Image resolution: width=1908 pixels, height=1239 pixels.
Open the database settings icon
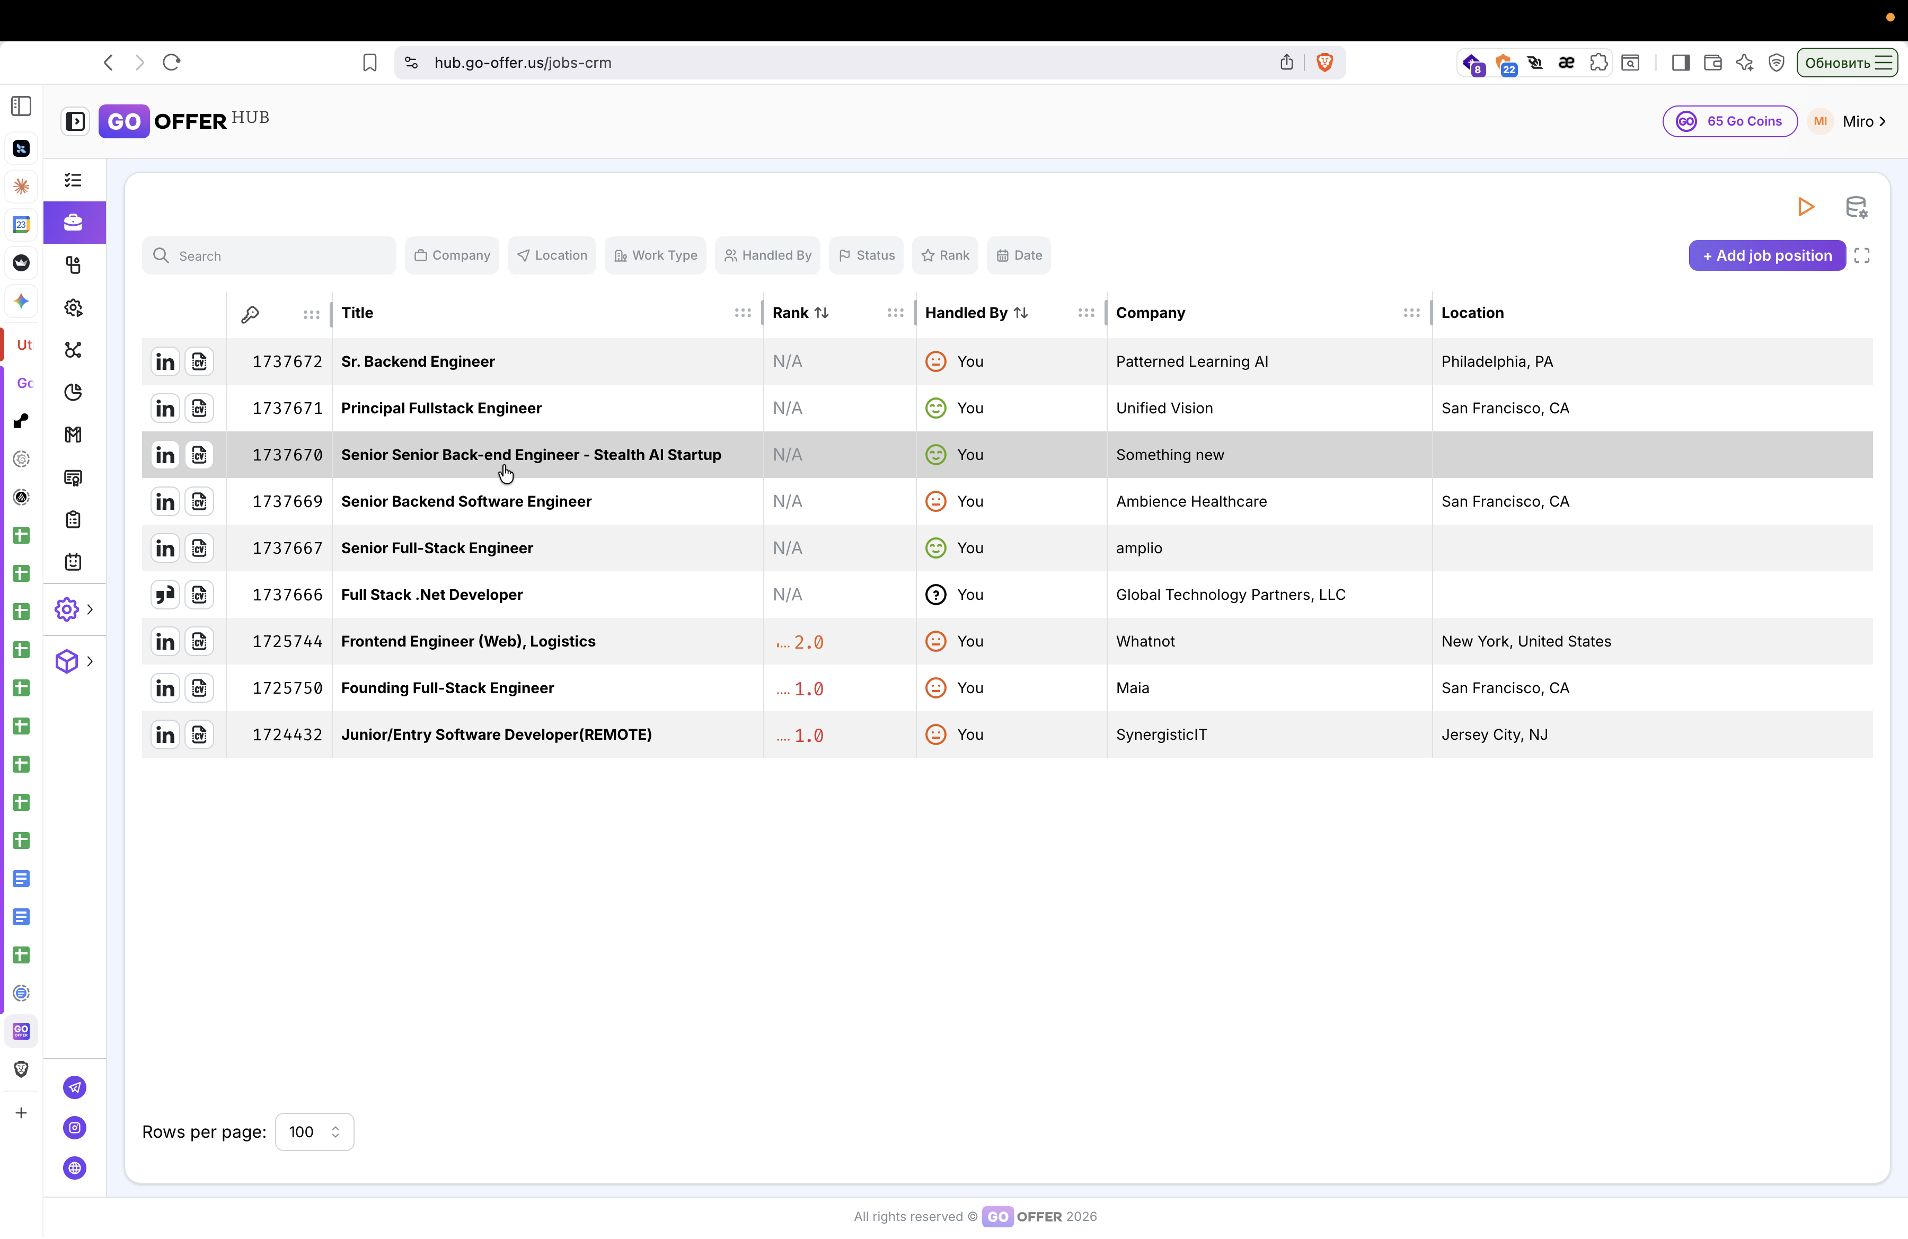(1856, 207)
